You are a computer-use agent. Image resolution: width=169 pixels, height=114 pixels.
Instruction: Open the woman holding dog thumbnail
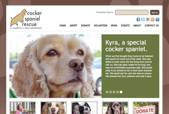(x=23, y=108)
